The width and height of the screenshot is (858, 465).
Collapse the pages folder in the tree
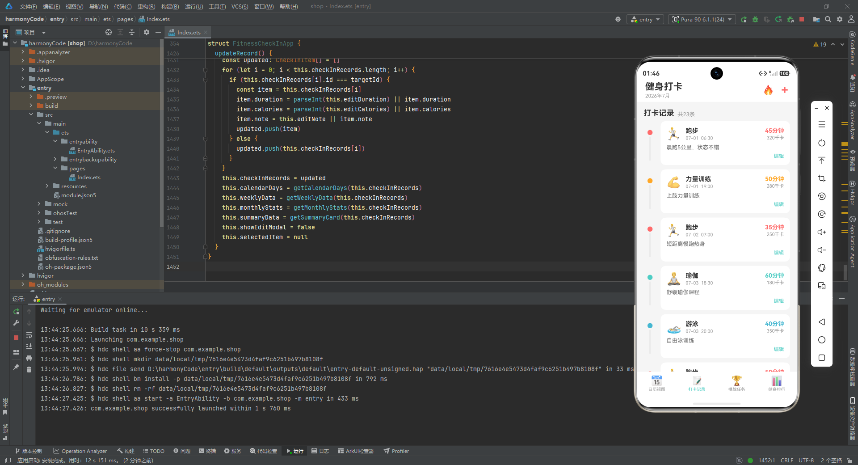(x=55, y=168)
